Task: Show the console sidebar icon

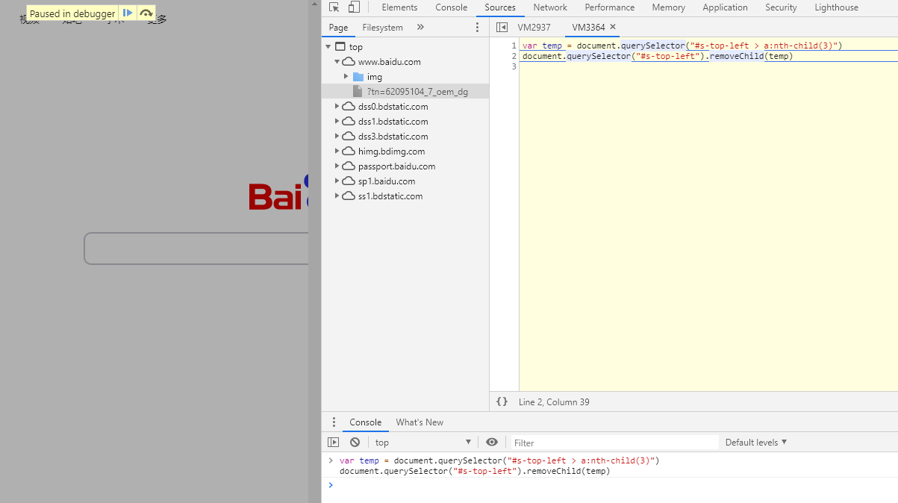Action: click(334, 443)
